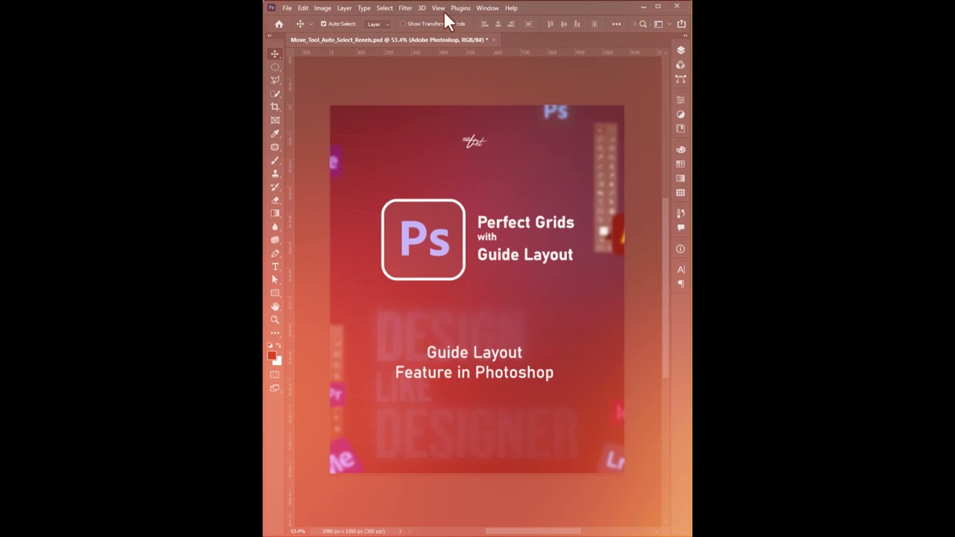This screenshot has width=955, height=537.
Task: Open the File menu
Action: (x=287, y=8)
